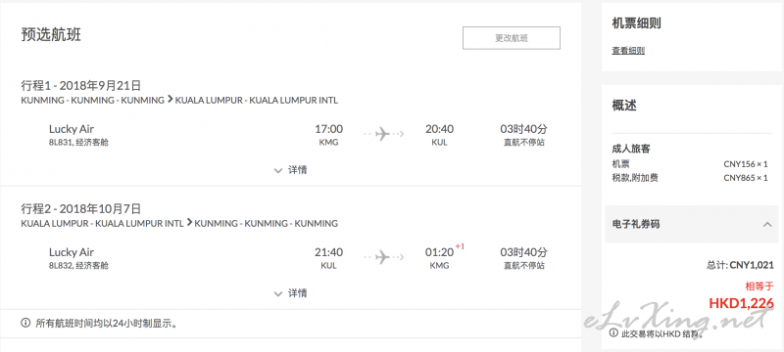Click the info icon beside the HKD settlement note
The image size is (784, 352).
pos(613,333)
